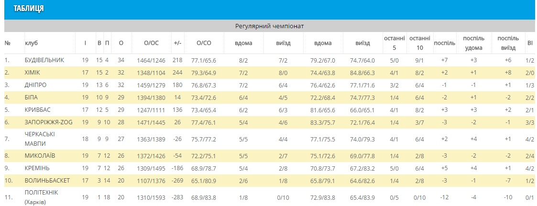Select the Регулярний чемпіонат section bar
Screen dimensions: 537x206
coord(270,26)
